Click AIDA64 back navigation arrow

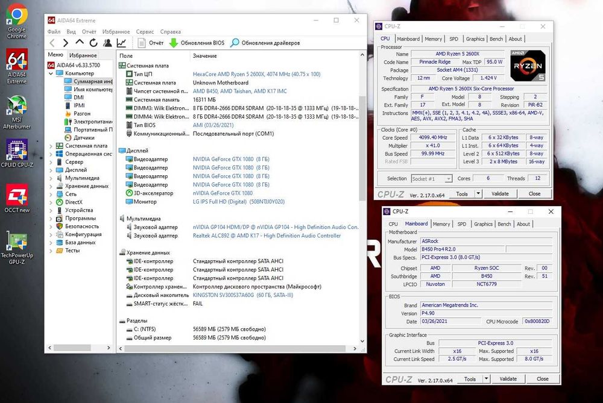(52, 43)
